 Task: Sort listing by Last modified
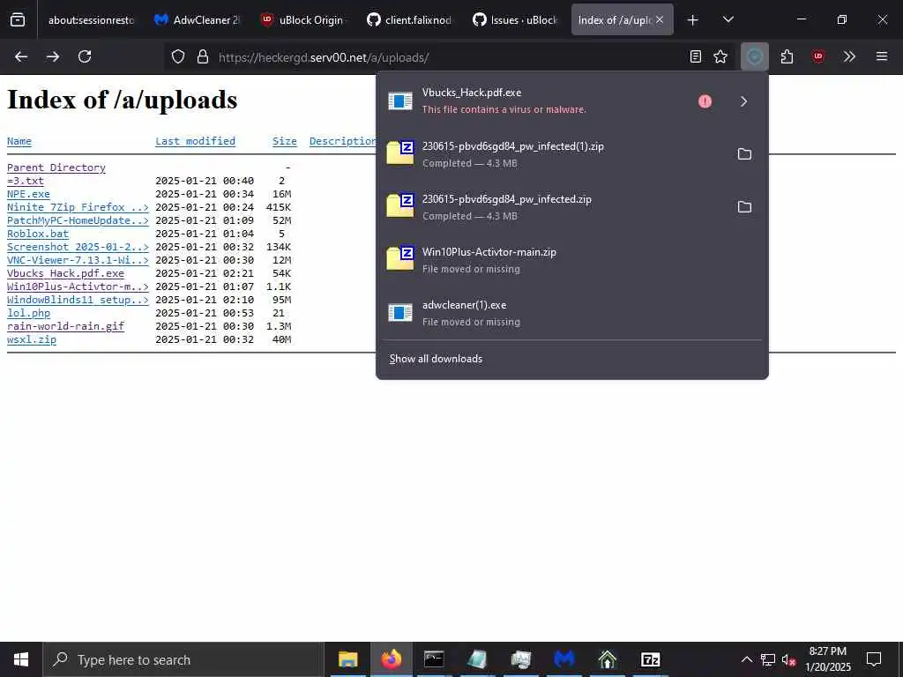(x=195, y=141)
